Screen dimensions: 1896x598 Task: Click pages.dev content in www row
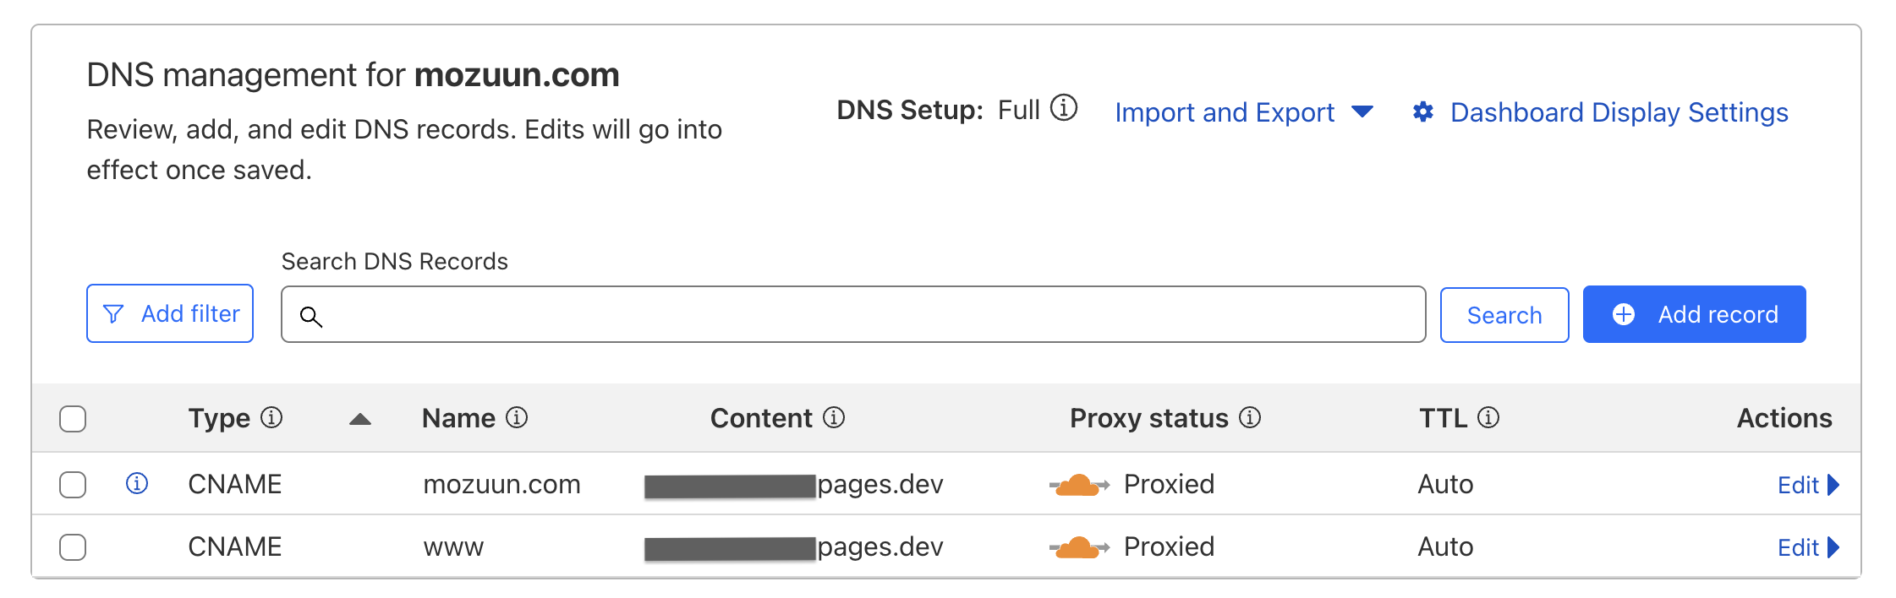(x=880, y=547)
